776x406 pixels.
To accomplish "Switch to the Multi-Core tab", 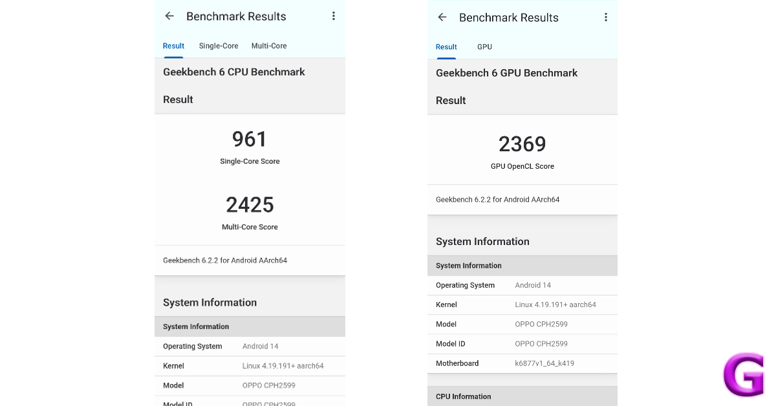I will click(269, 46).
